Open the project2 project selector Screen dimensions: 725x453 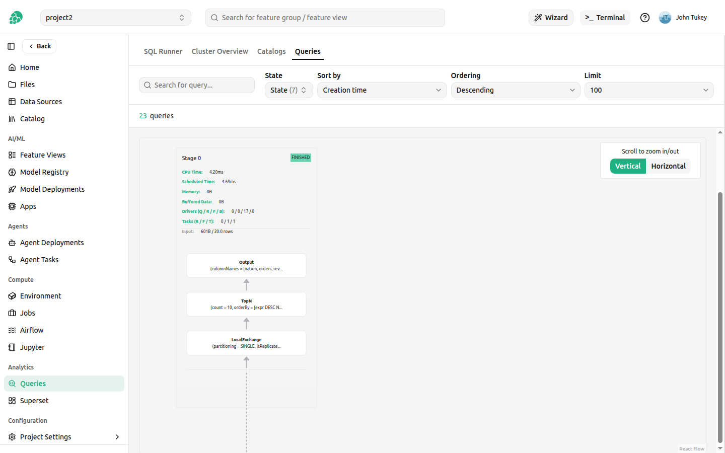coord(116,18)
